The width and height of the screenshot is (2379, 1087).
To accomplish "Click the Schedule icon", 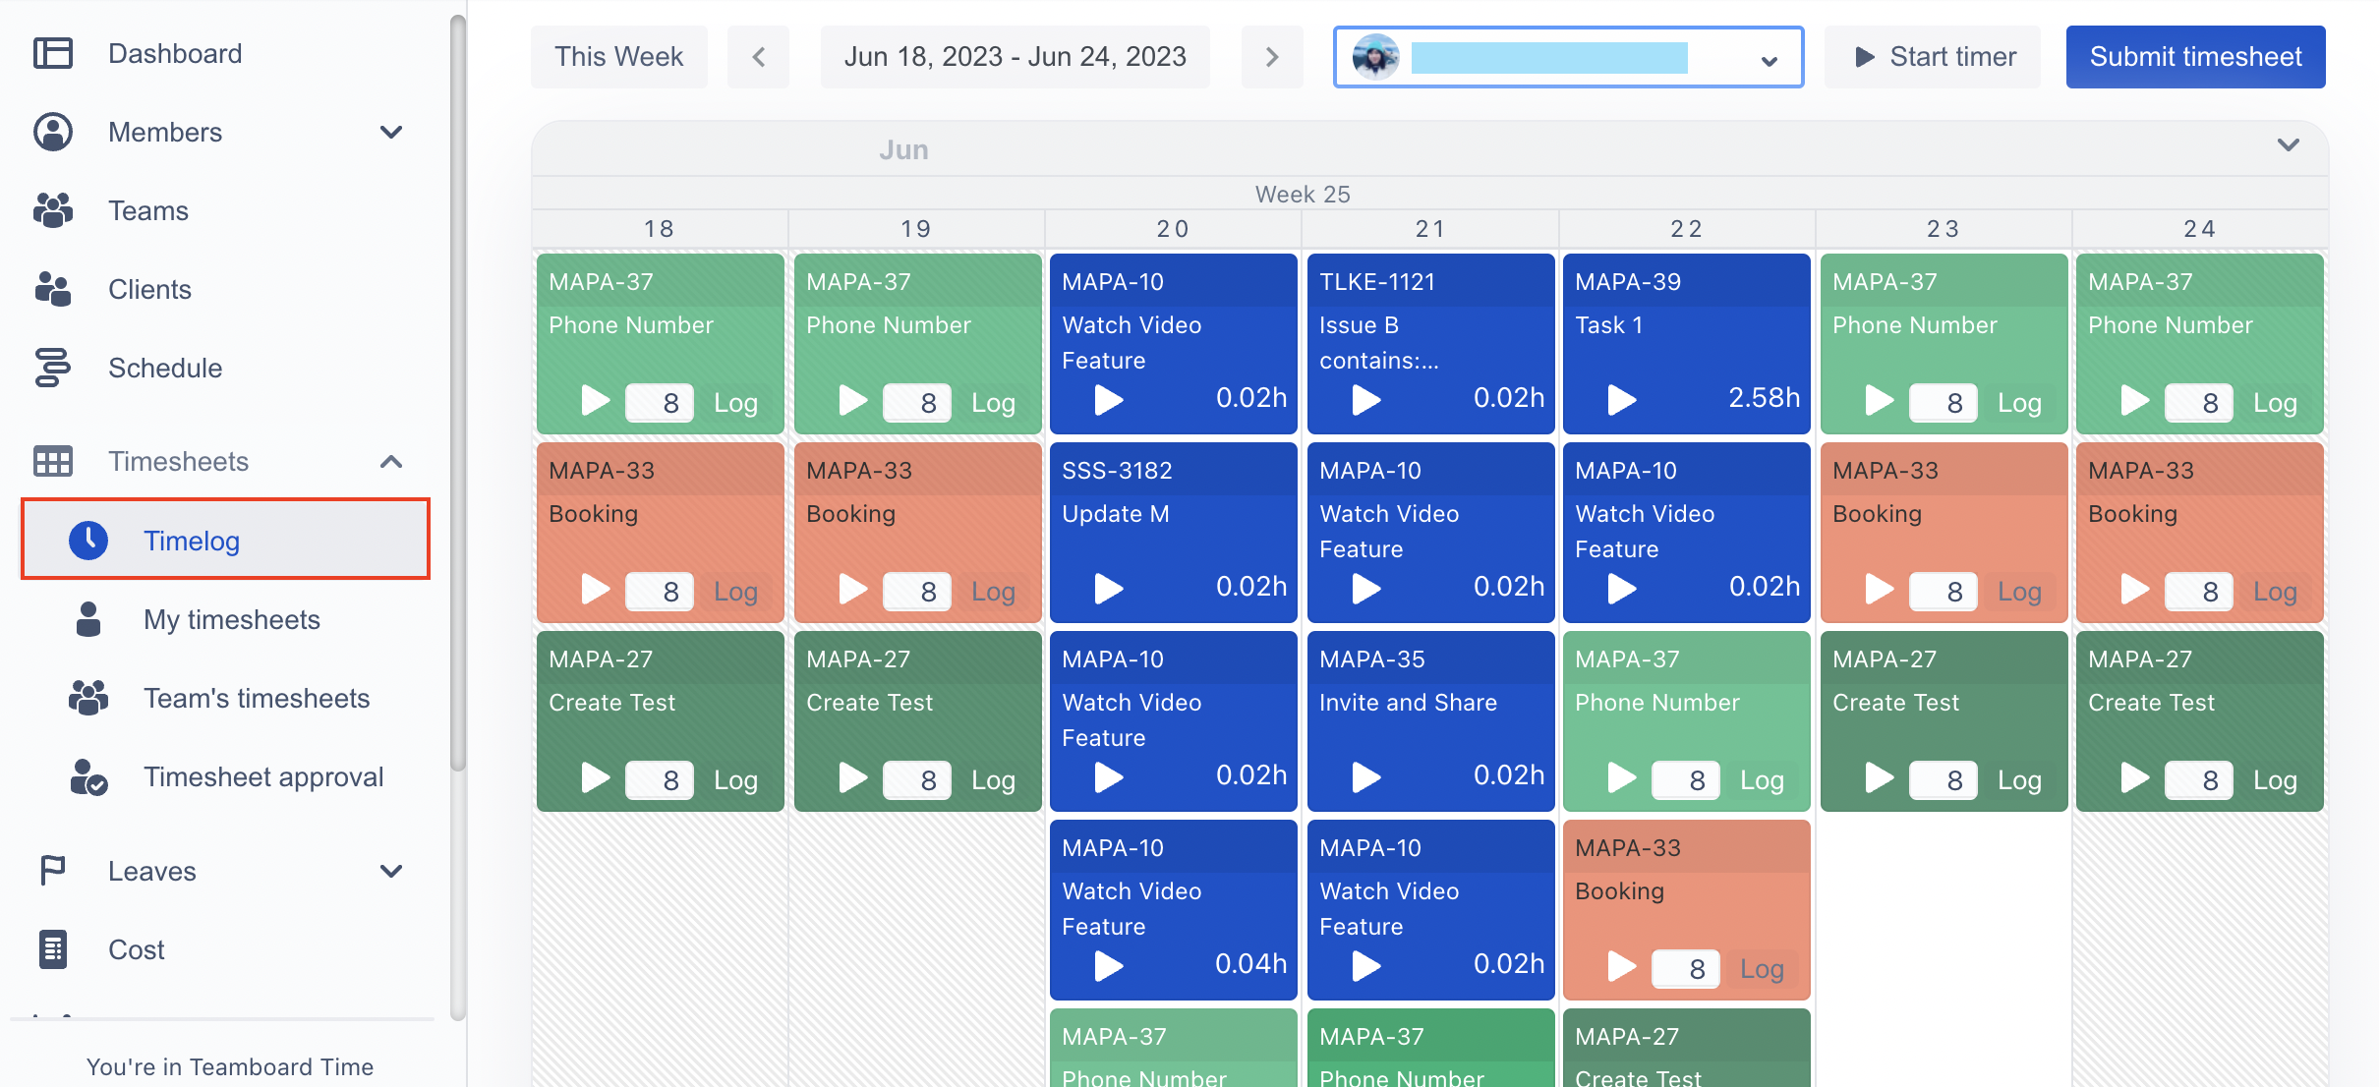I will pyautogui.click(x=53, y=368).
